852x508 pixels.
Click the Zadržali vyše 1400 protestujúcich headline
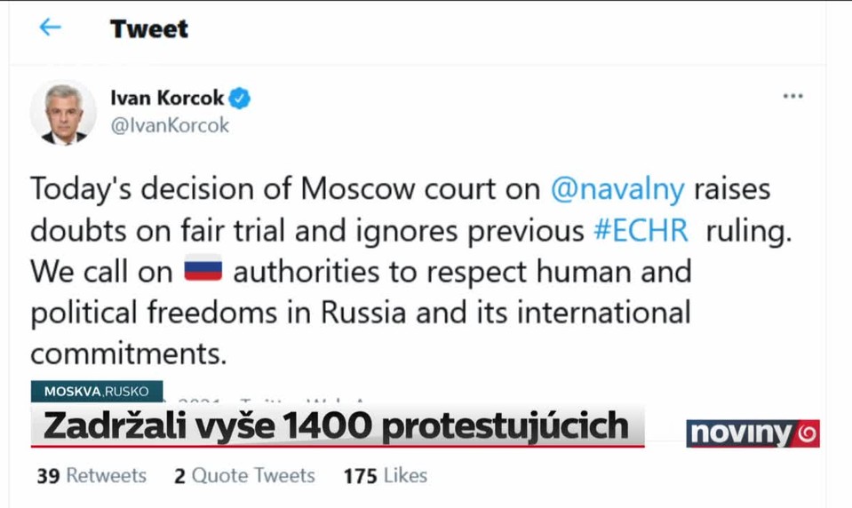coord(337,426)
